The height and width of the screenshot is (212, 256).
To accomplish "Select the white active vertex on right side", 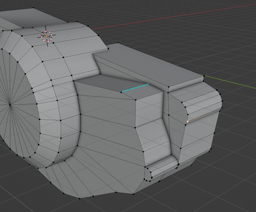I will [x=188, y=122].
